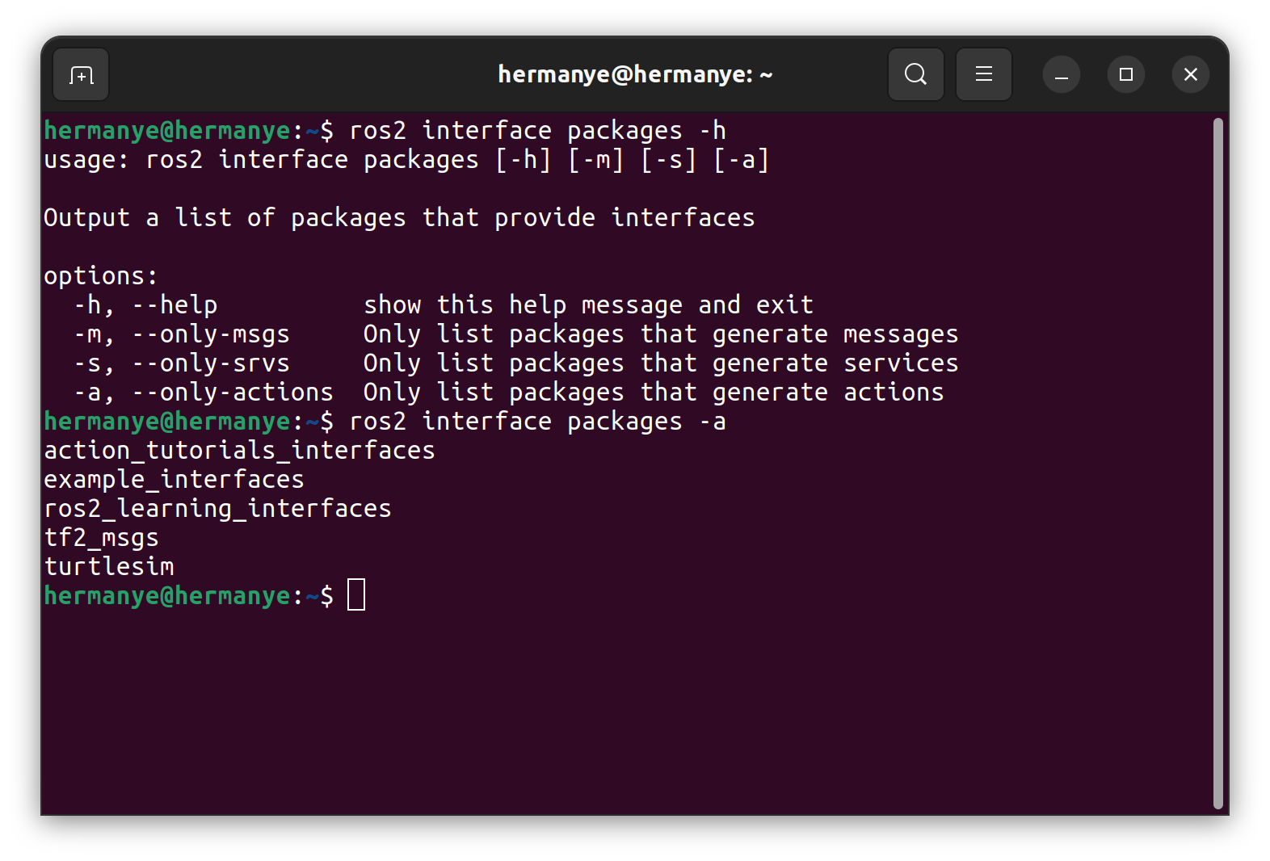Click the window title hermanye@hermanye: ~
This screenshot has height=861, width=1270.
pos(635,75)
